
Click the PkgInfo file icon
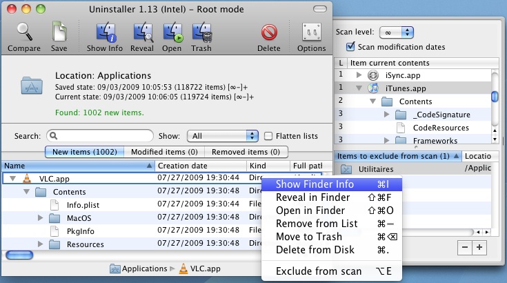[x=54, y=231]
